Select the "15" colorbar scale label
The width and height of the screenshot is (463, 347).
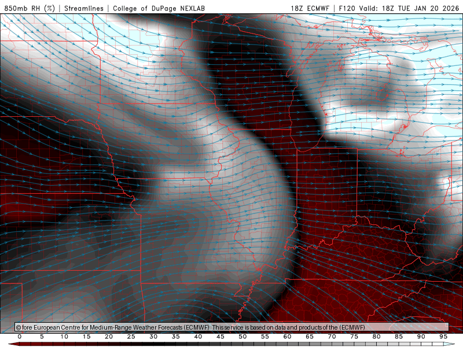(x=86, y=337)
